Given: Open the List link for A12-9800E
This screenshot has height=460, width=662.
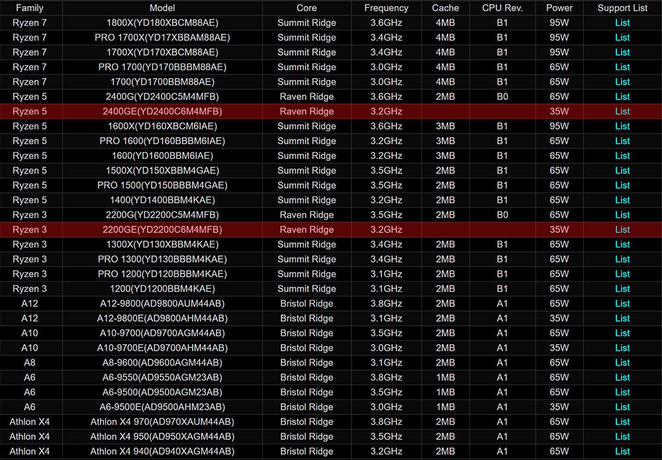Looking at the screenshot, I should pyautogui.click(x=622, y=318).
